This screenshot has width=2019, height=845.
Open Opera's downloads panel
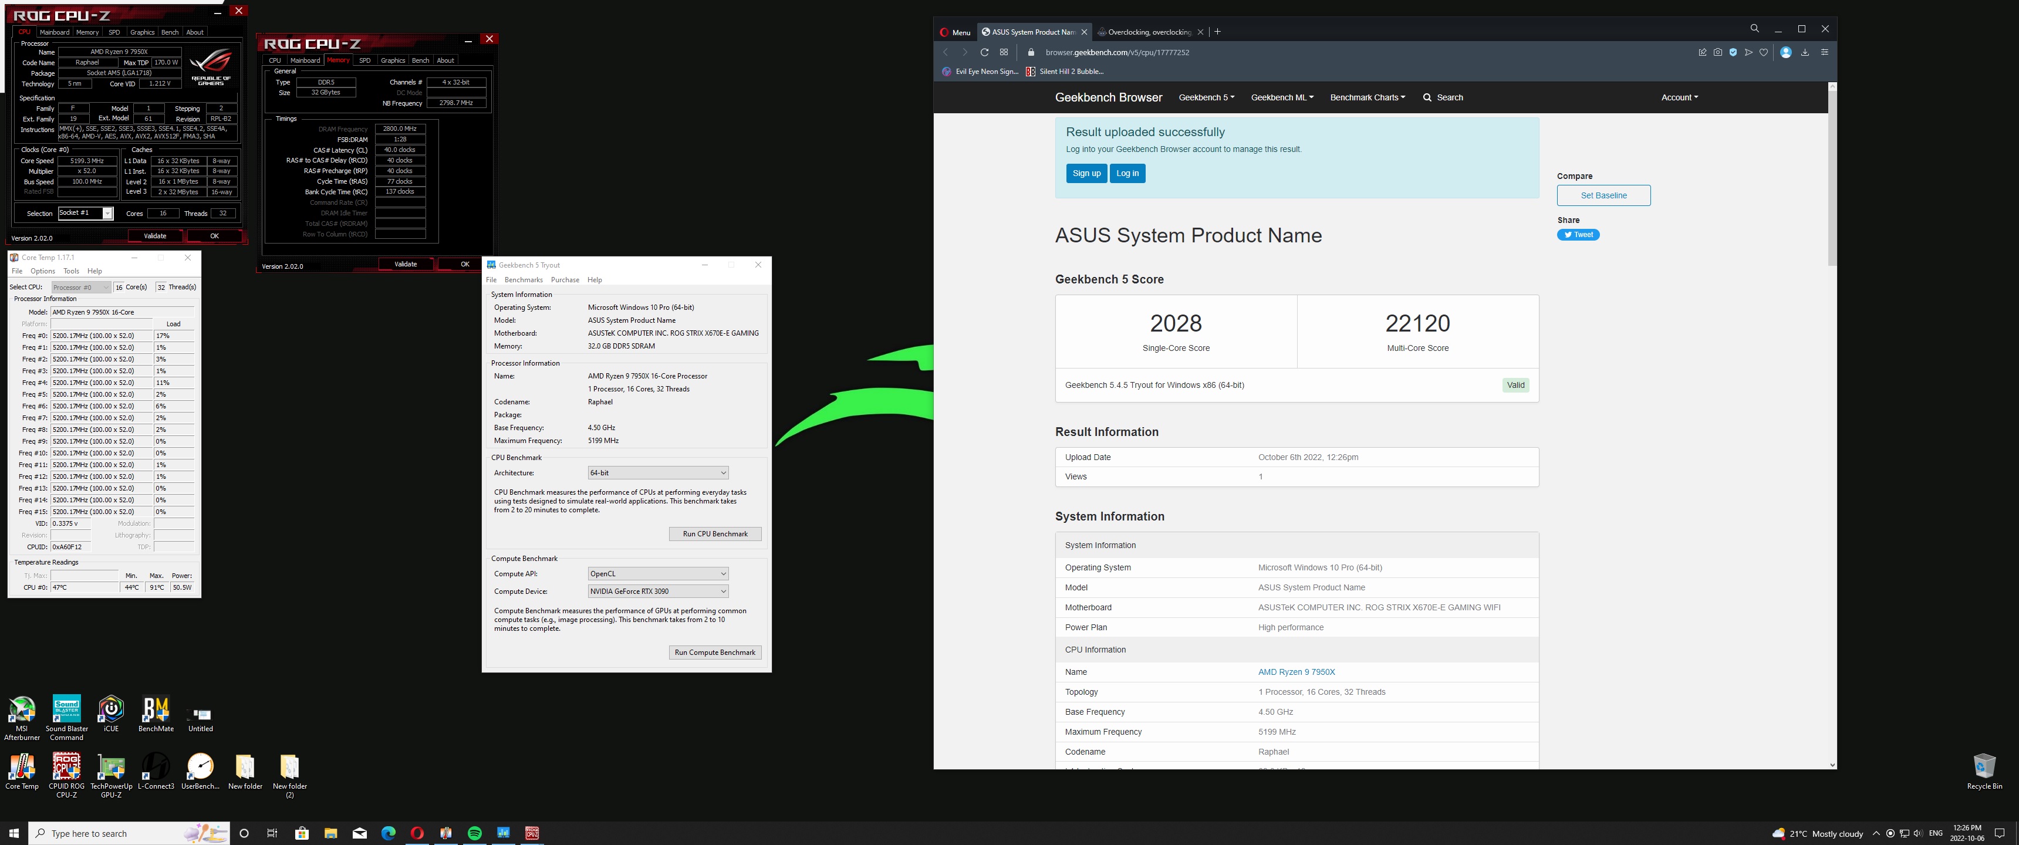pos(1805,52)
